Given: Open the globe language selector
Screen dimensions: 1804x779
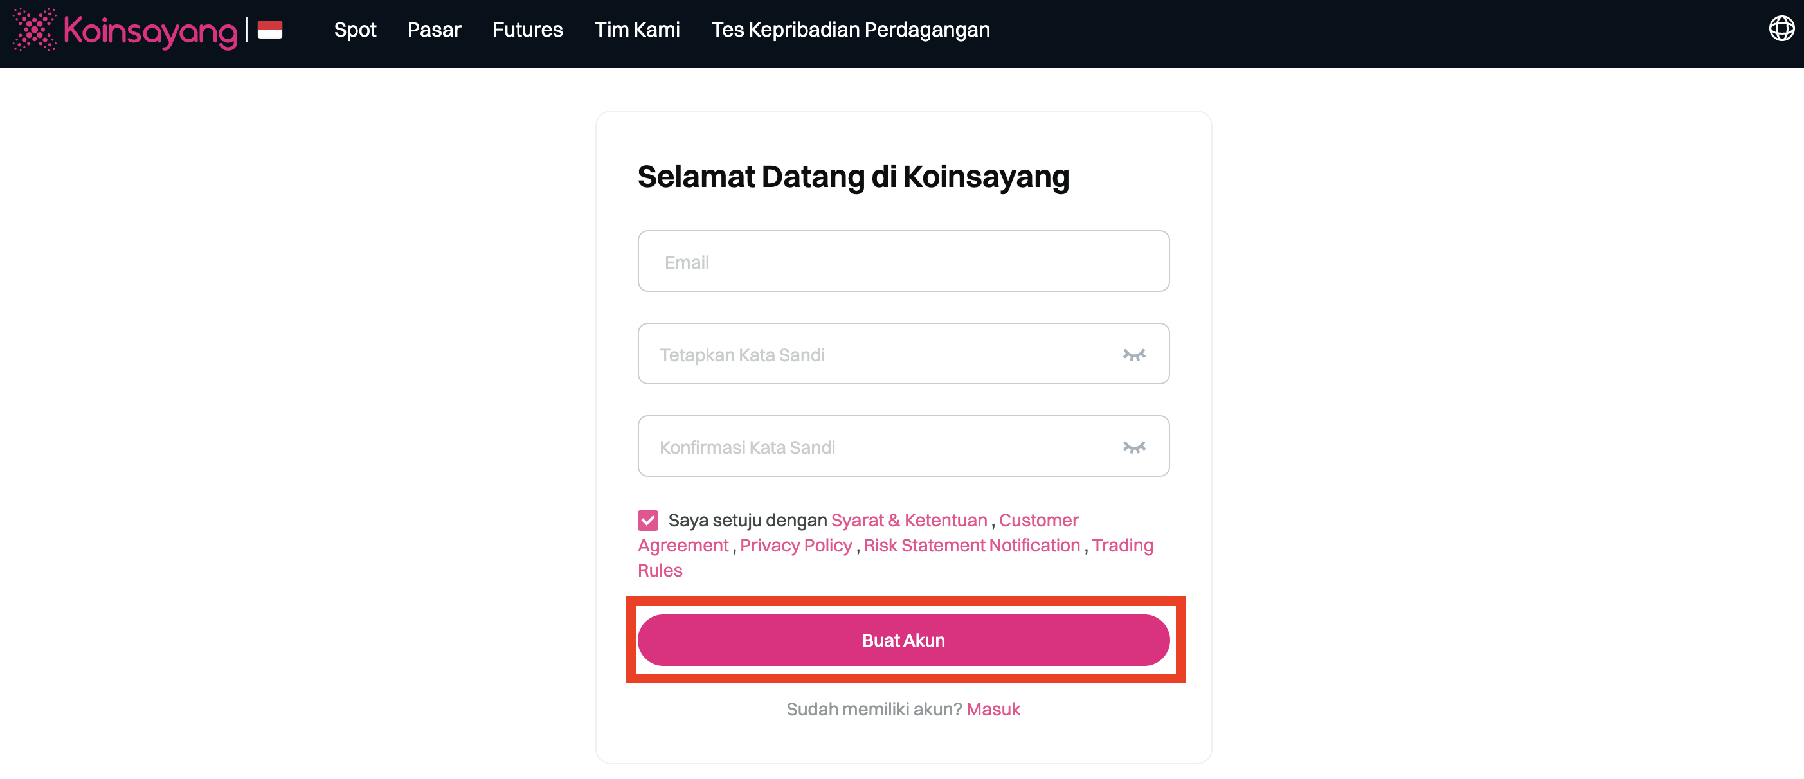Looking at the screenshot, I should click(1781, 29).
